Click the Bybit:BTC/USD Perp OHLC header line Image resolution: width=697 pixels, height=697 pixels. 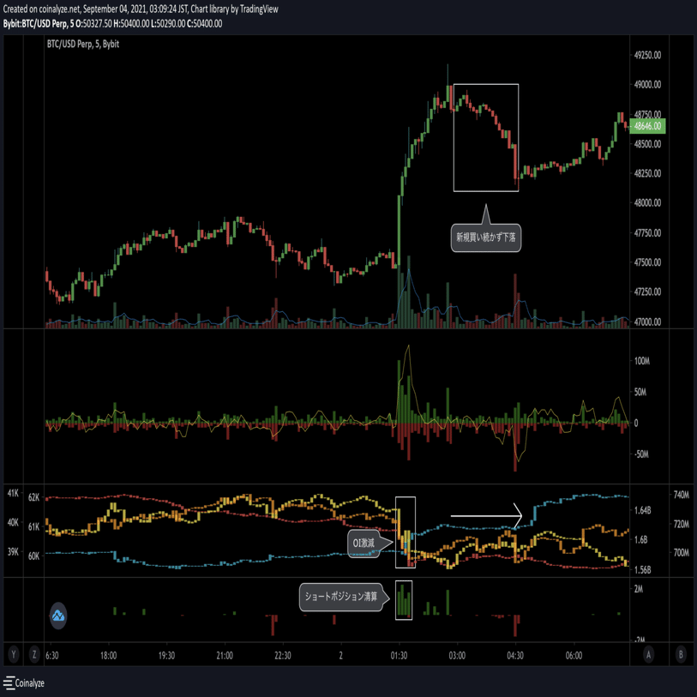(x=112, y=23)
